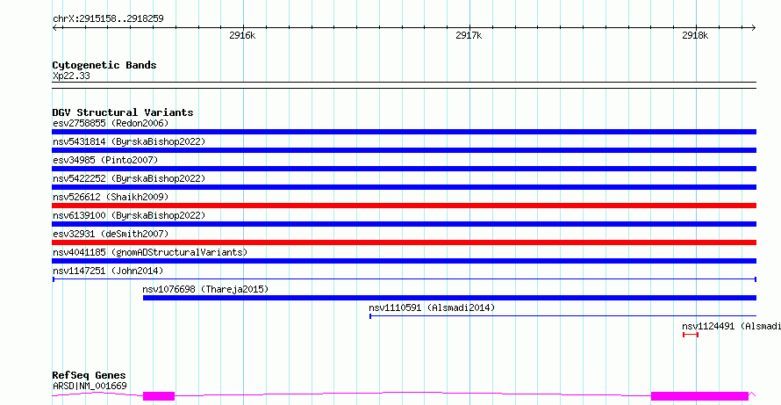Click the chrX:2915158..2918259 coordinate label

click(108, 19)
